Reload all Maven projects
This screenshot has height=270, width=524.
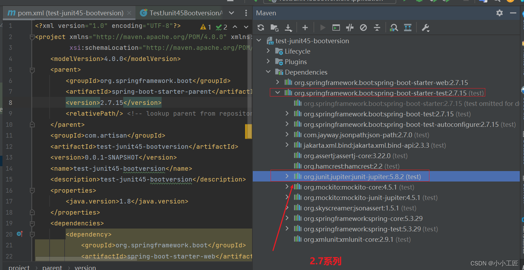(261, 28)
